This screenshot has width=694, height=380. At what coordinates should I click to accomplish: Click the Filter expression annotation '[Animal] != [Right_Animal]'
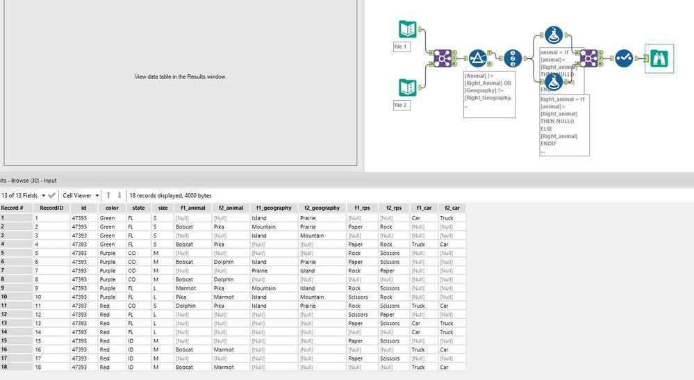click(489, 94)
